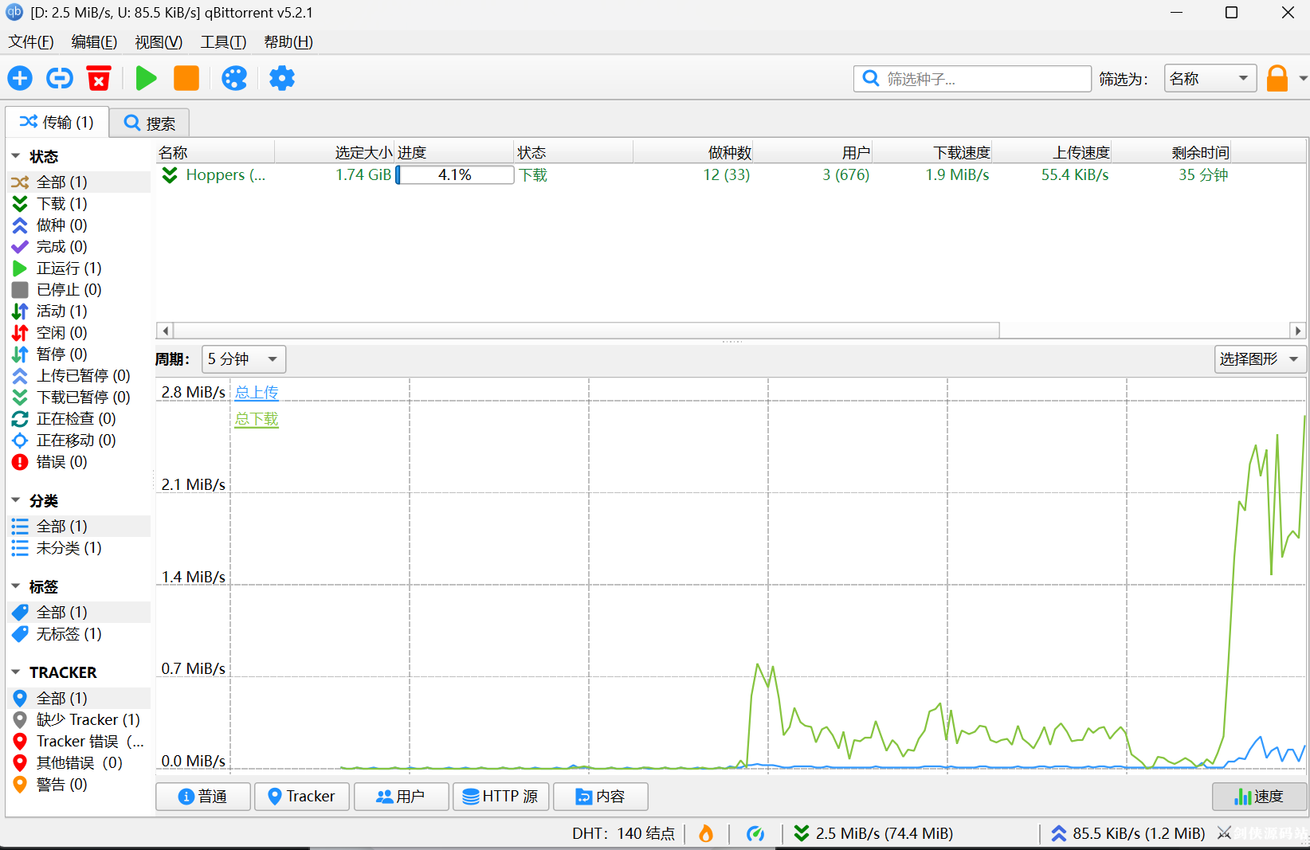Click the 内容 button
1310x850 pixels.
point(600,797)
